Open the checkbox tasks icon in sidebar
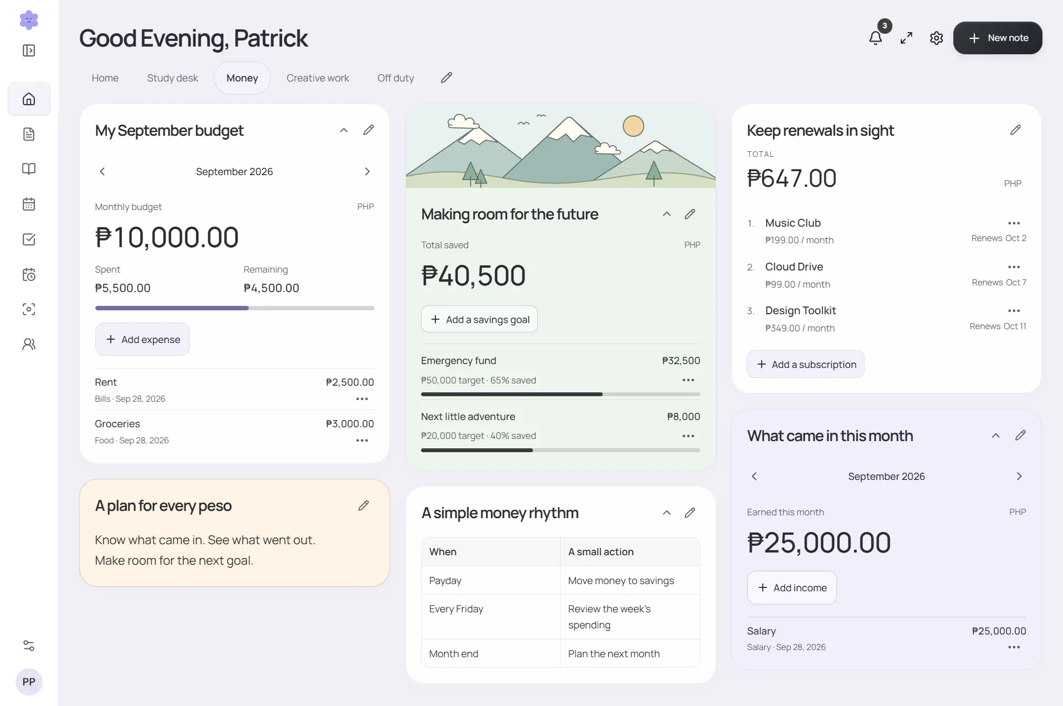The image size is (1063, 706). point(29,239)
